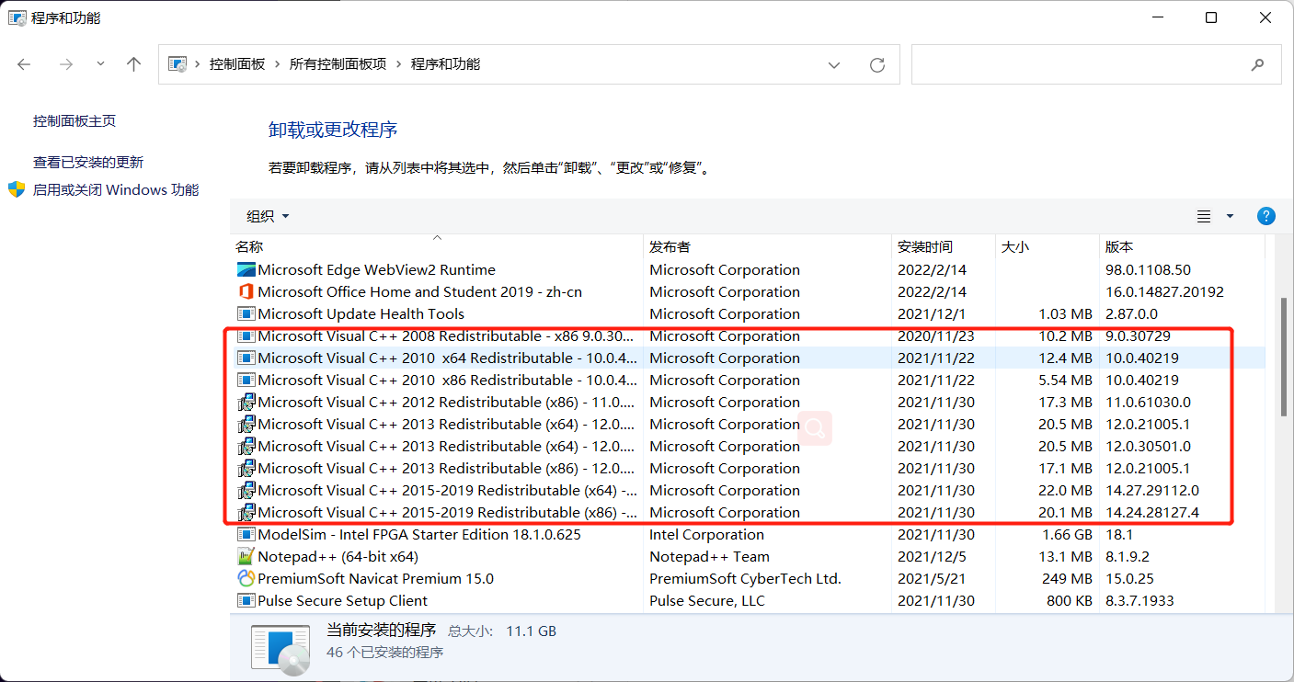
Task: Change view with the view layout icon
Action: [1204, 217]
